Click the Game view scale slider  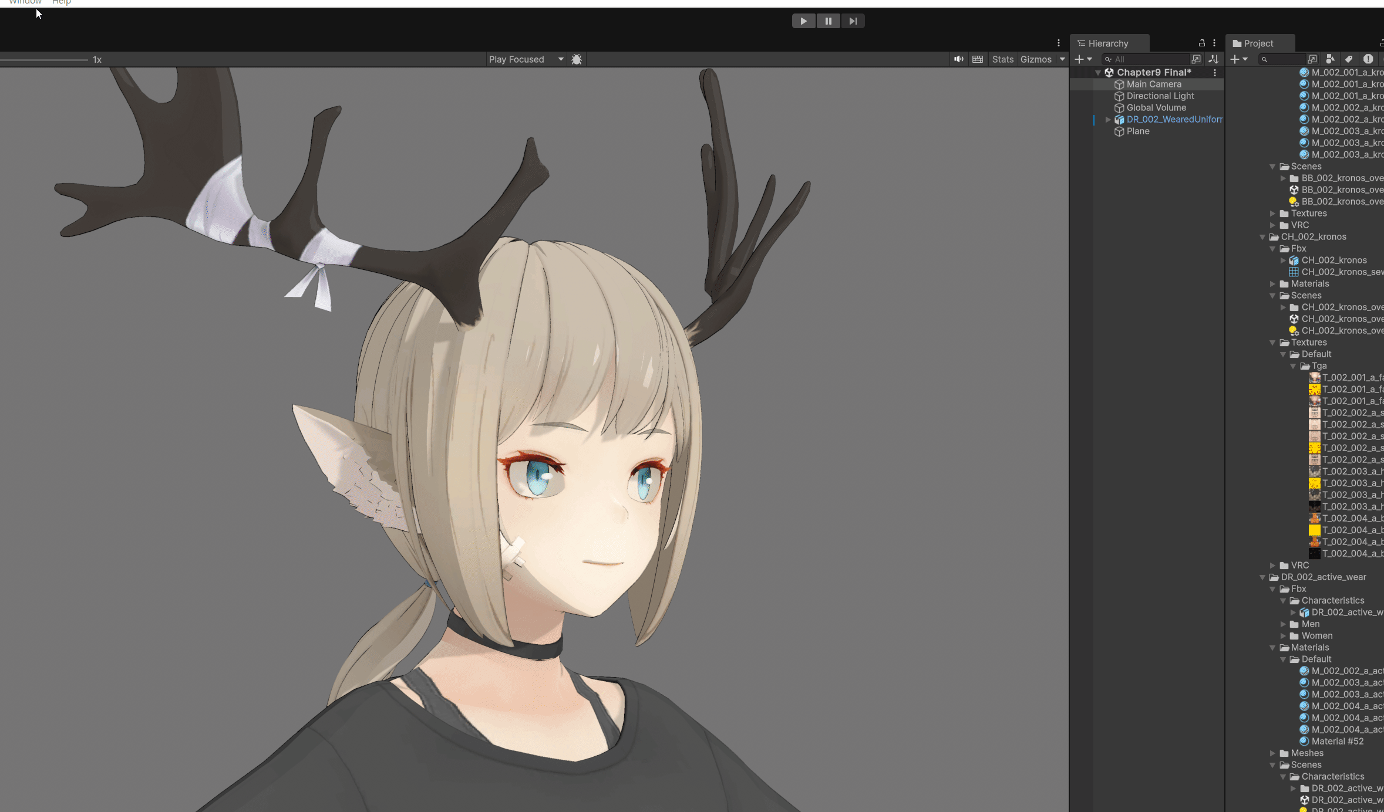[x=44, y=60]
